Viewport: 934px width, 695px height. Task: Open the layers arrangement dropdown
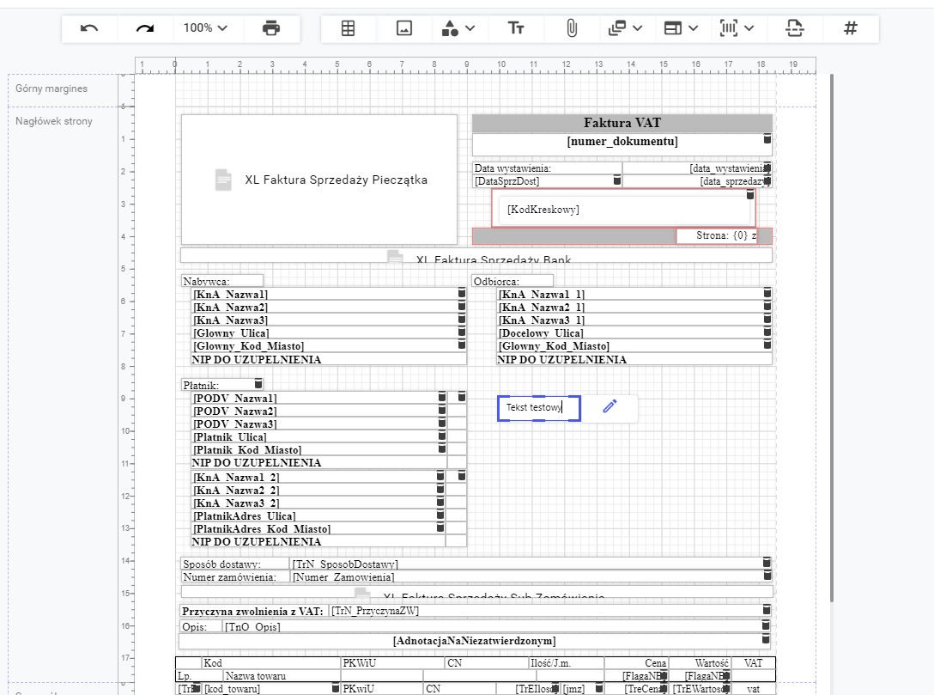click(626, 28)
